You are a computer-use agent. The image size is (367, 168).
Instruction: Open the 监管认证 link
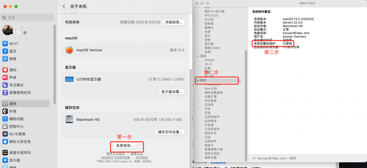pos(137,153)
